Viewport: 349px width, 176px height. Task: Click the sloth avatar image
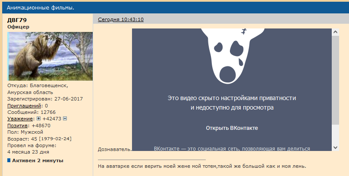(x=50, y=56)
